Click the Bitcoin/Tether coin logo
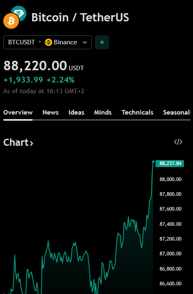This screenshot has height=294, width=193. click(x=15, y=17)
